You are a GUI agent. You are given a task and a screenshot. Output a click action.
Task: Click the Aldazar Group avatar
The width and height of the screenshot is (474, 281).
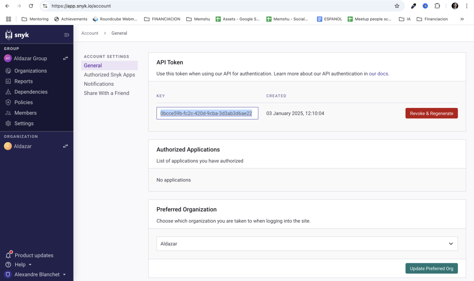(x=8, y=58)
